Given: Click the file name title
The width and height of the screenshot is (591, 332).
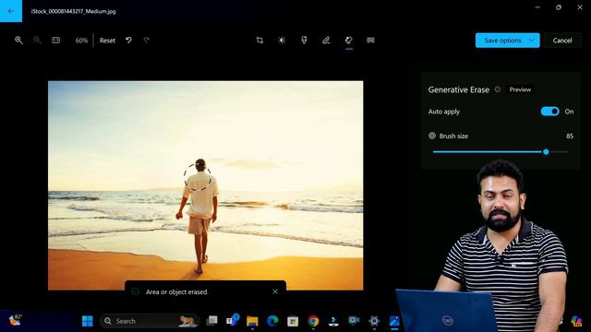Looking at the screenshot, I should click(x=73, y=11).
